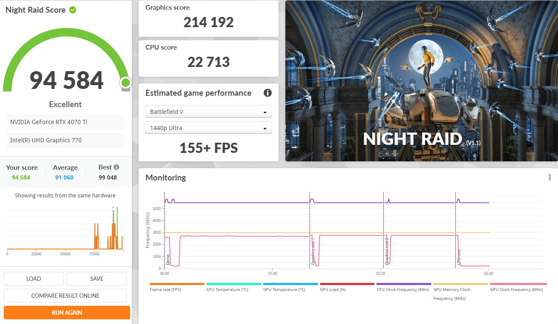Viewport: 558px width, 324px height.
Task: Click the score gauge indicator knob
Action: coord(126,82)
